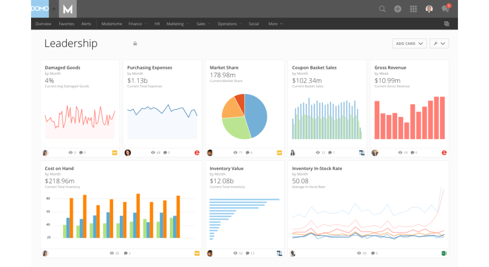
Task: Open the Social page
Action: pos(254,24)
